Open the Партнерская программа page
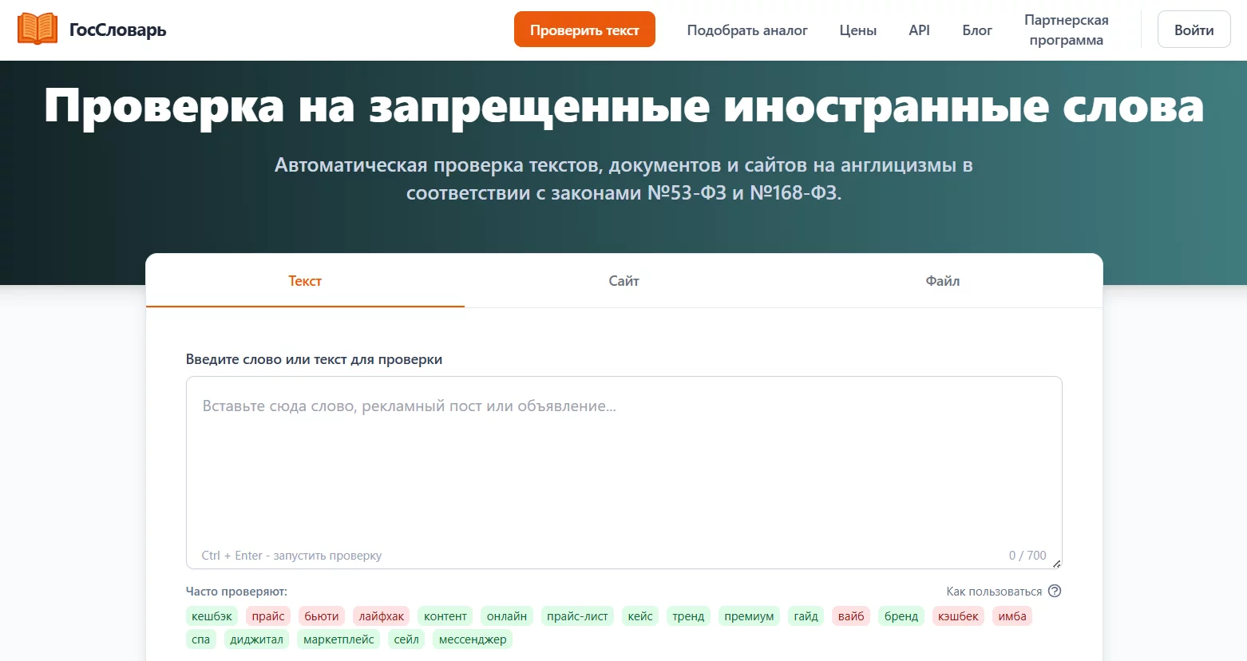 (1066, 30)
